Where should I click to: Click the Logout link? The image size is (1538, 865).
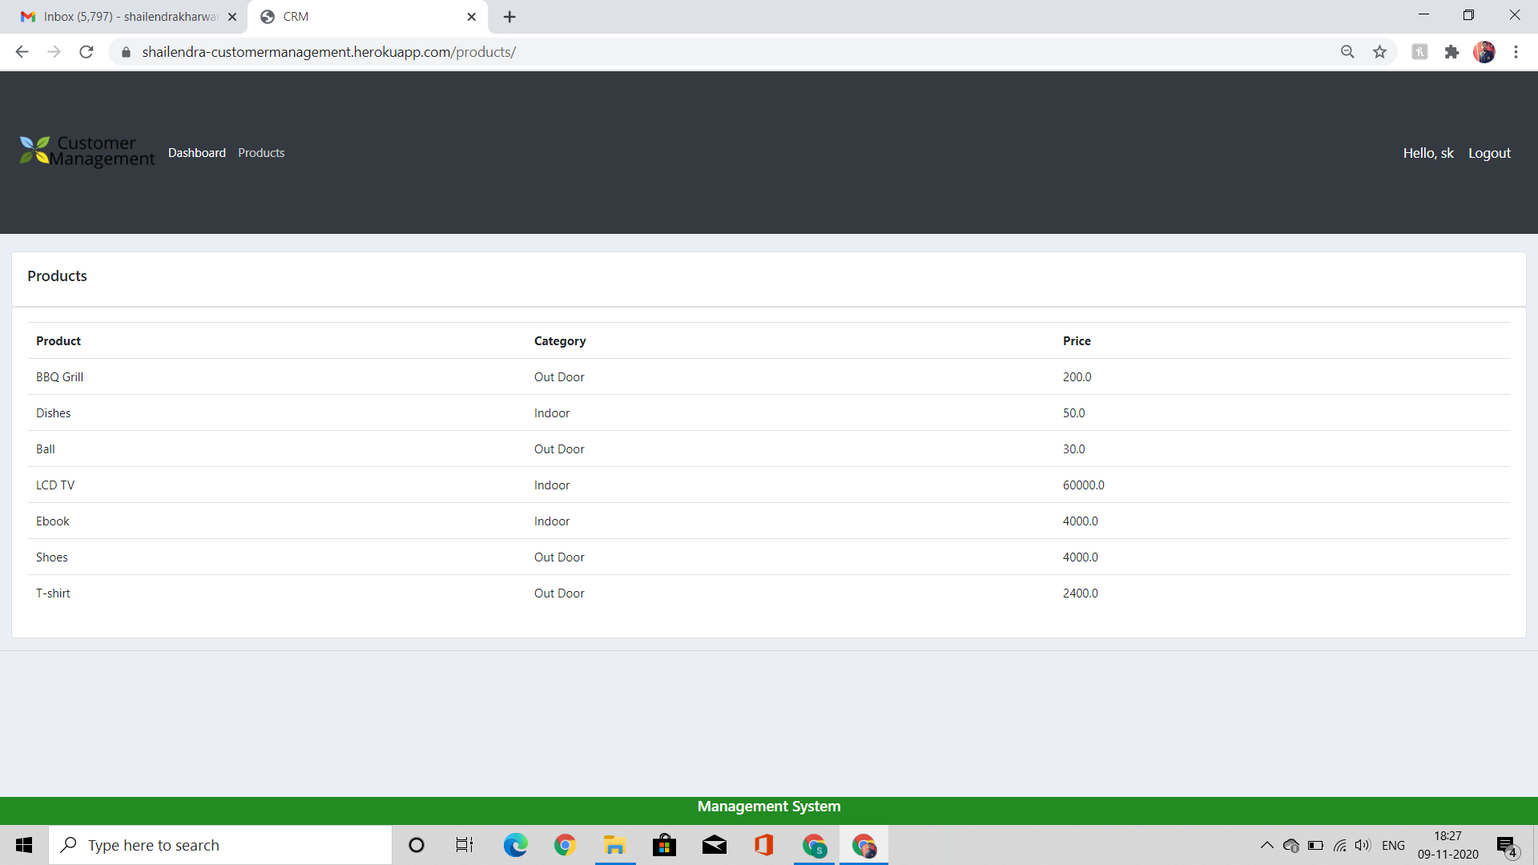click(x=1489, y=152)
